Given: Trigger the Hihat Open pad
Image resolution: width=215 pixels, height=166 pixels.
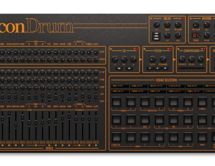Looking at the screenshot, I should click(145, 120).
